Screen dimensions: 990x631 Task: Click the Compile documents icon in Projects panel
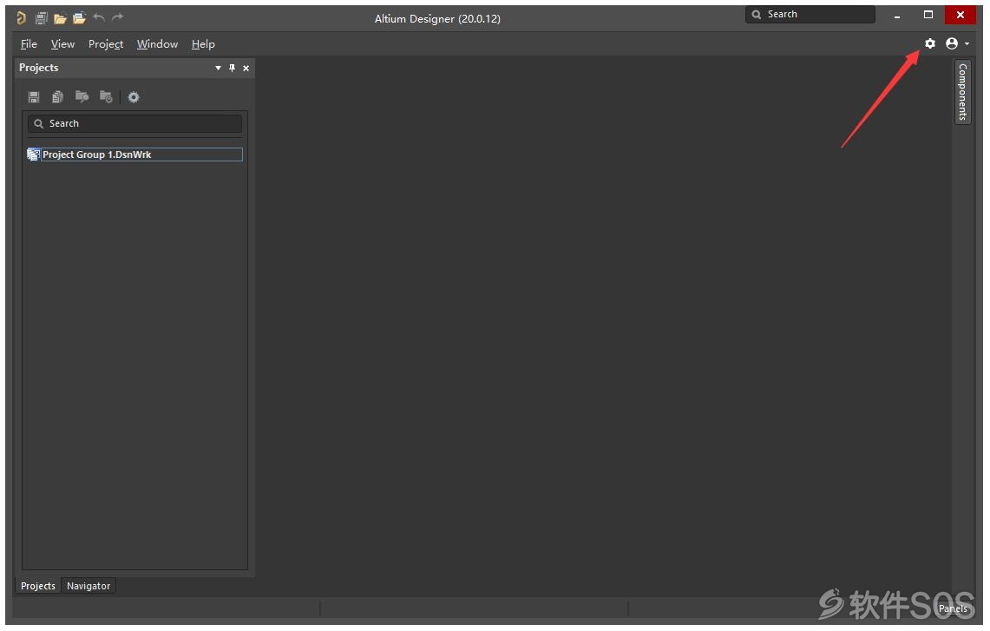(57, 96)
